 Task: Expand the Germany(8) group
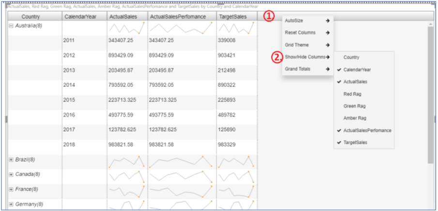(11, 204)
